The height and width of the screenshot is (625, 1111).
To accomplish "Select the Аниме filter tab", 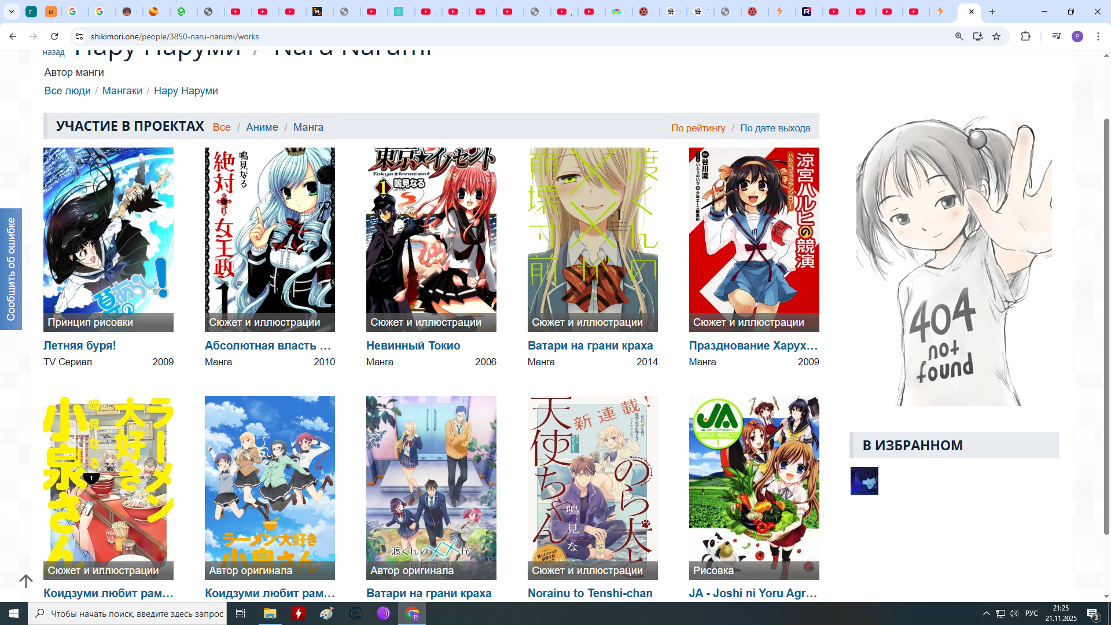I will tap(262, 127).
